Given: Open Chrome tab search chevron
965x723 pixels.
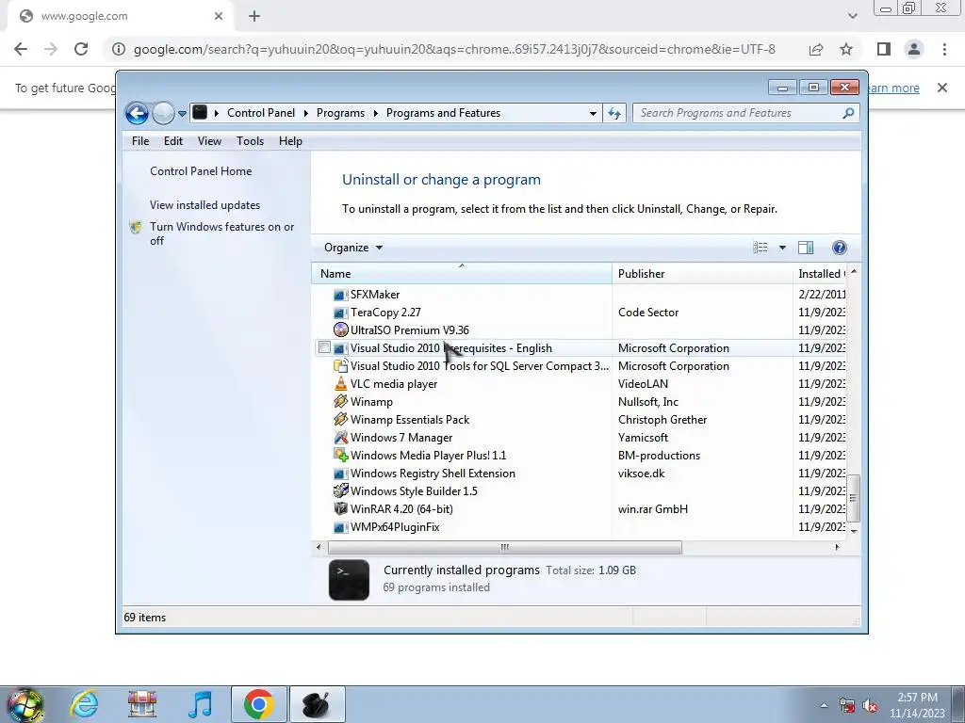Looking at the screenshot, I should 852,16.
